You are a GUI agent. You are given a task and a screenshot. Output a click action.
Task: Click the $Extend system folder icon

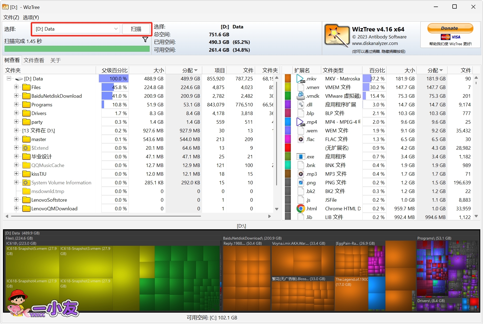pyautogui.click(x=26, y=148)
